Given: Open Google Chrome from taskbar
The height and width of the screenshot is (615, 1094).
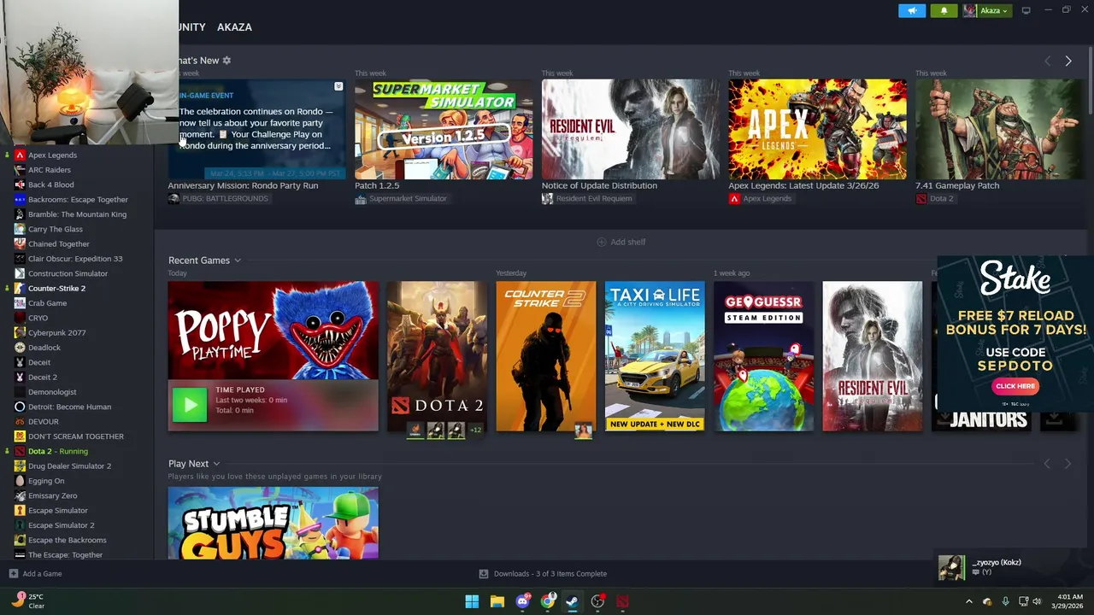Looking at the screenshot, I should click(x=548, y=601).
